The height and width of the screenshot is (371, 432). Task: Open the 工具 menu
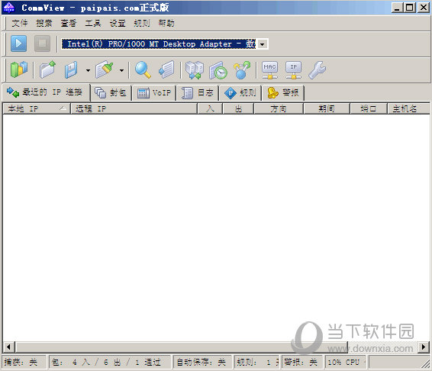[93, 23]
